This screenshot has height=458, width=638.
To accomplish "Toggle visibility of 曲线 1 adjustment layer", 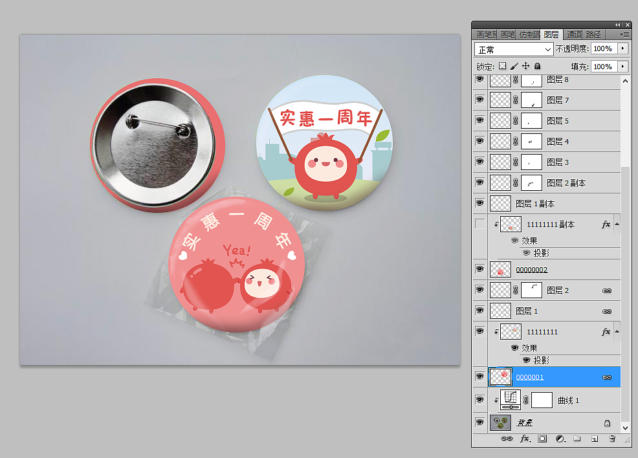I will 480,399.
